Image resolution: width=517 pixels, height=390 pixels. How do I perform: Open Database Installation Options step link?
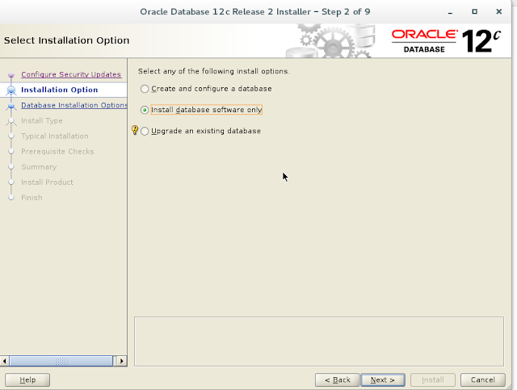pos(74,105)
